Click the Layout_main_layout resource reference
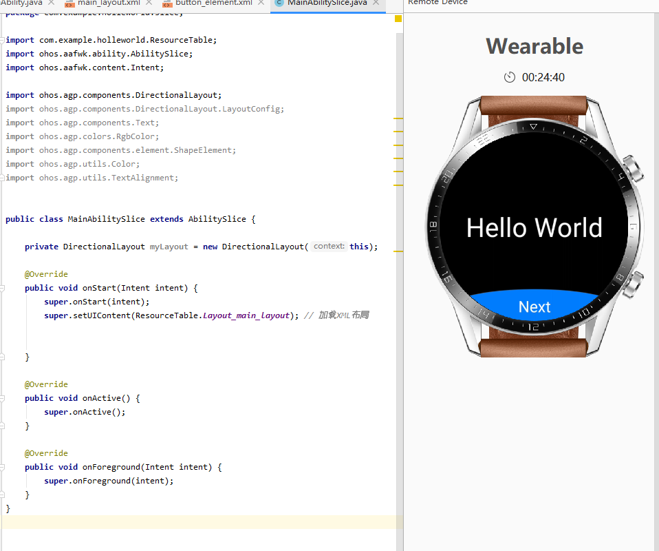Screen dimensions: 659x551 [x=246, y=315]
